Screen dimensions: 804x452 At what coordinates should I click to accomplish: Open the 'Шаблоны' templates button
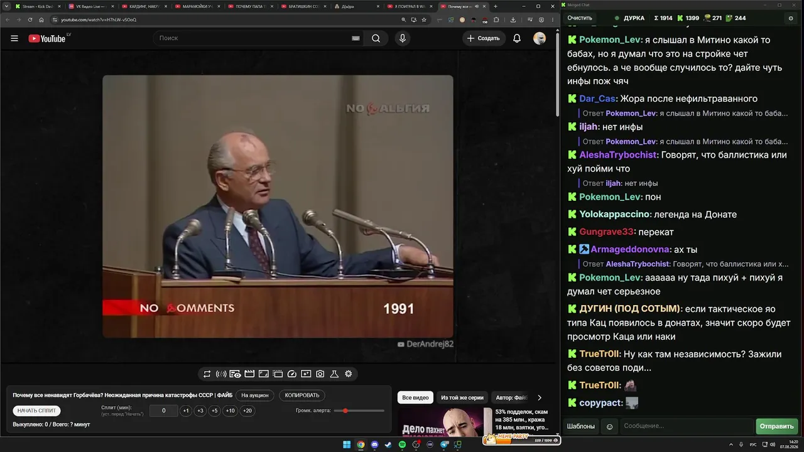pyautogui.click(x=581, y=426)
